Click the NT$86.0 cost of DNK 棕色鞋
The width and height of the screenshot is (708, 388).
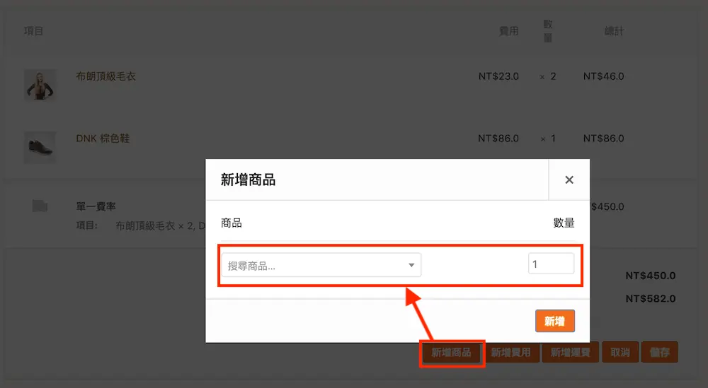point(498,139)
